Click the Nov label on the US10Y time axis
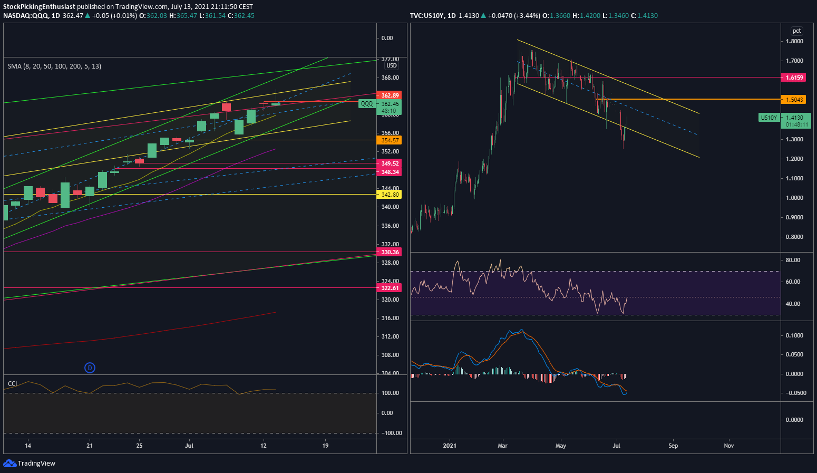The image size is (817, 473). click(x=729, y=446)
